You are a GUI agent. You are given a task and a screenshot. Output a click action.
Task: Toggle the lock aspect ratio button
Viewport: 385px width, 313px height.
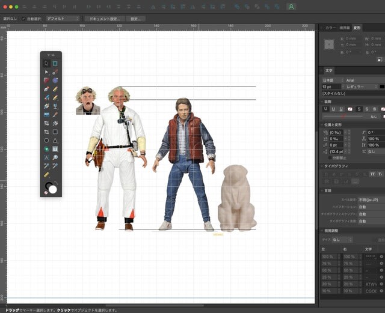coord(380,59)
